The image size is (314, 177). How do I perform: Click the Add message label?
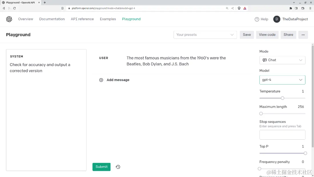(x=118, y=80)
